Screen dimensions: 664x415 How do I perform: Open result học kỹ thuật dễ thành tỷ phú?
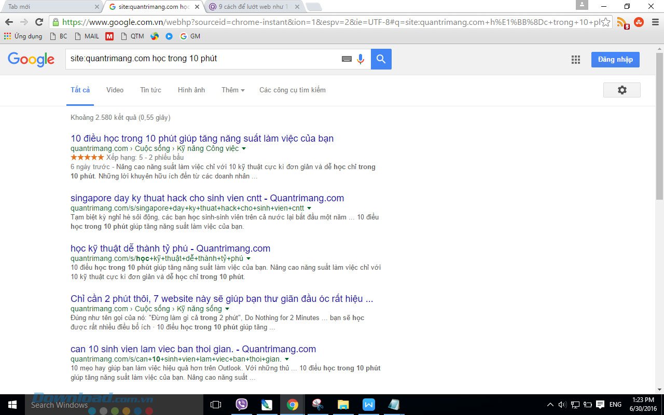pos(171,248)
